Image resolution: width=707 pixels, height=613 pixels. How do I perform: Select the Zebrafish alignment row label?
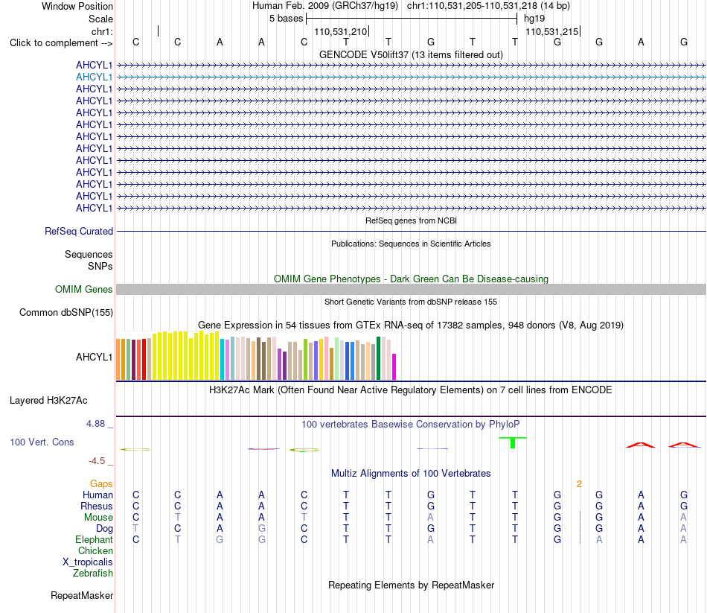(x=93, y=574)
